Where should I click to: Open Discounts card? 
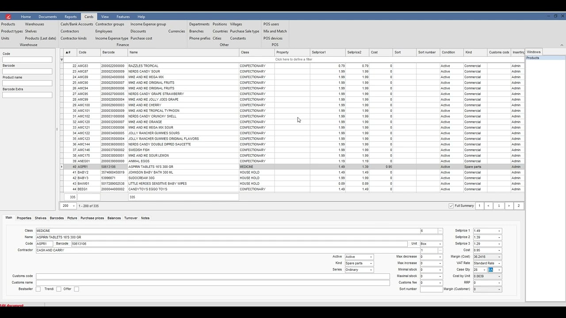pos(138,31)
